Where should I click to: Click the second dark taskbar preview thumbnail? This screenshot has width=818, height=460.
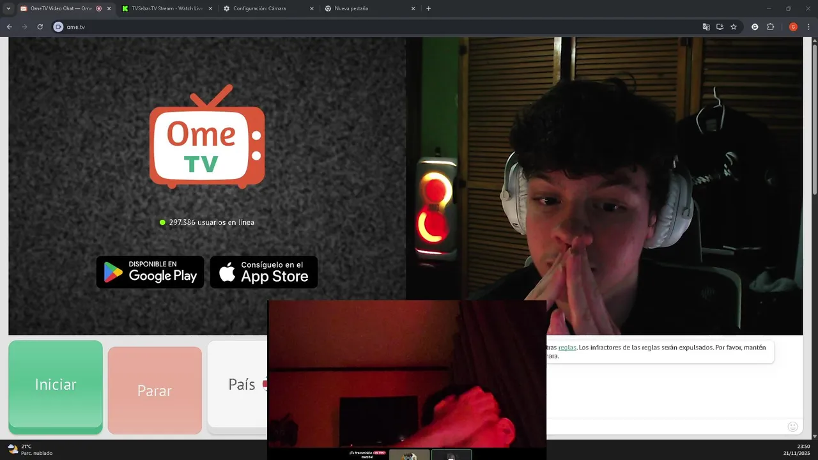point(451,455)
